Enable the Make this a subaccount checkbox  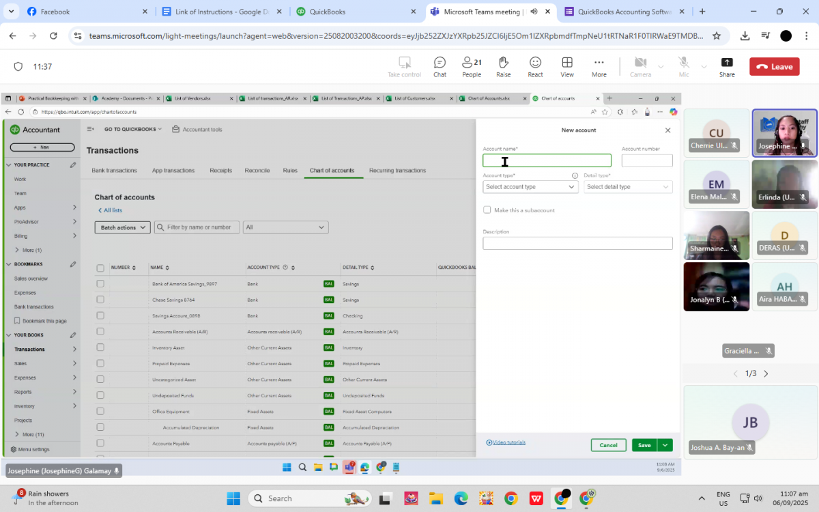487,210
